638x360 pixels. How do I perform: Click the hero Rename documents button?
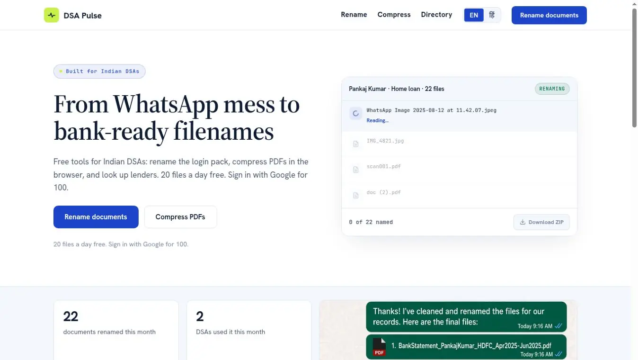[96, 217]
